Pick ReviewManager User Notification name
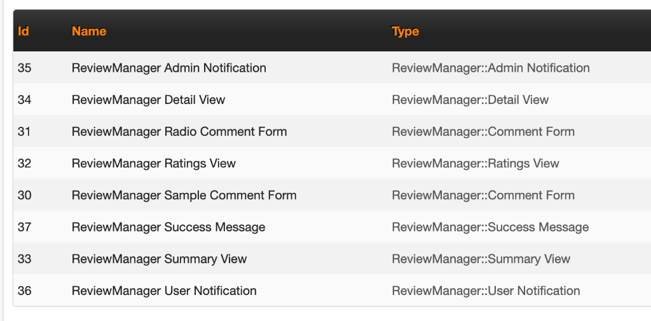 click(x=164, y=291)
